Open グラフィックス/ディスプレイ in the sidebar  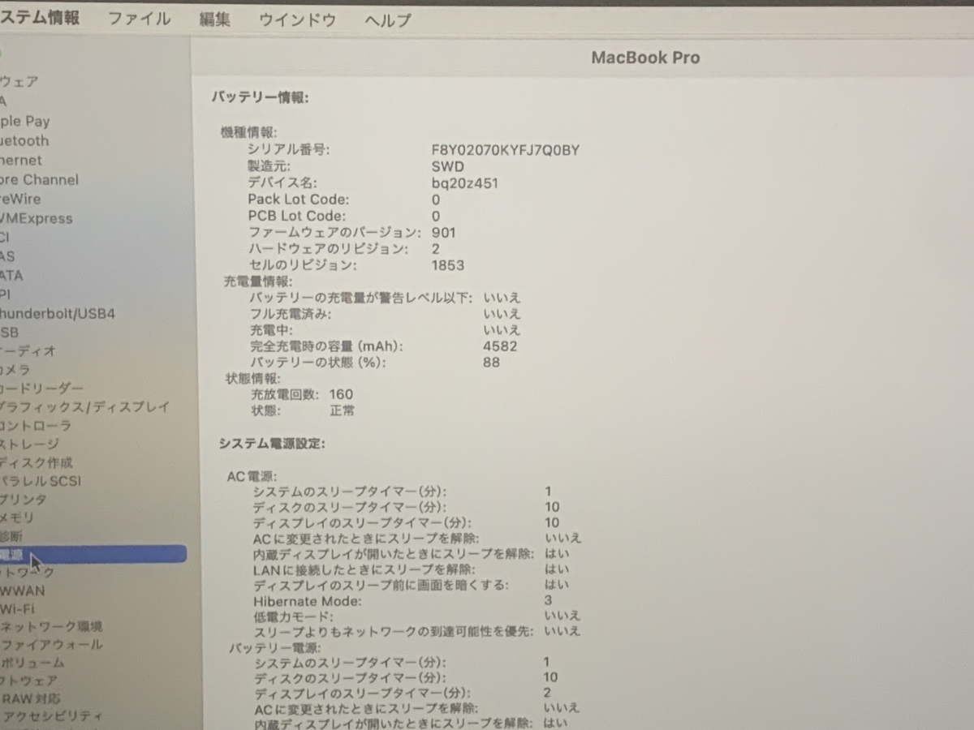(x=81, y=406)
